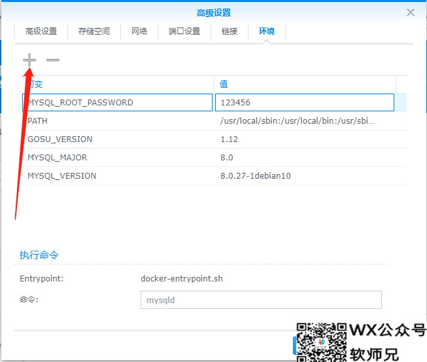Click the docker-entrypoint.sh entrypoint text
Viewport: 427px width, 362px height.
coord(182,279)
